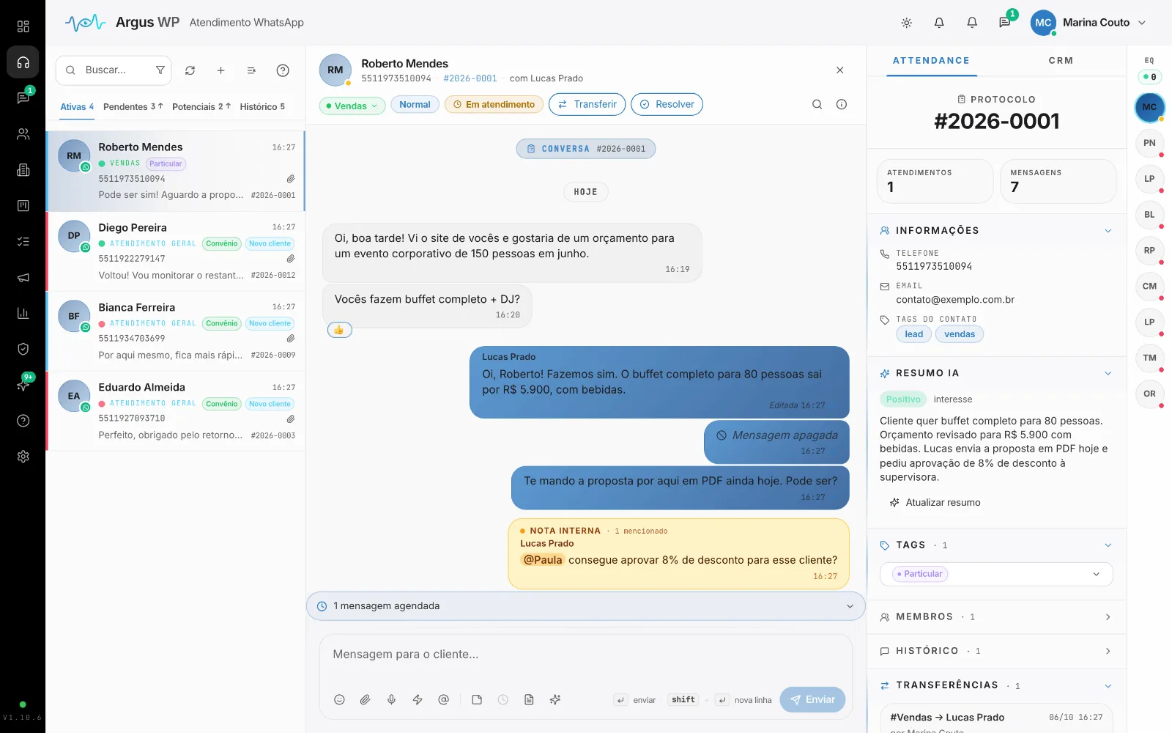Image resolution: width=1172 pixels, height=733 pixels.
Task: Open AI sparkle assistant in composer
Action: [x=555, y=700]
